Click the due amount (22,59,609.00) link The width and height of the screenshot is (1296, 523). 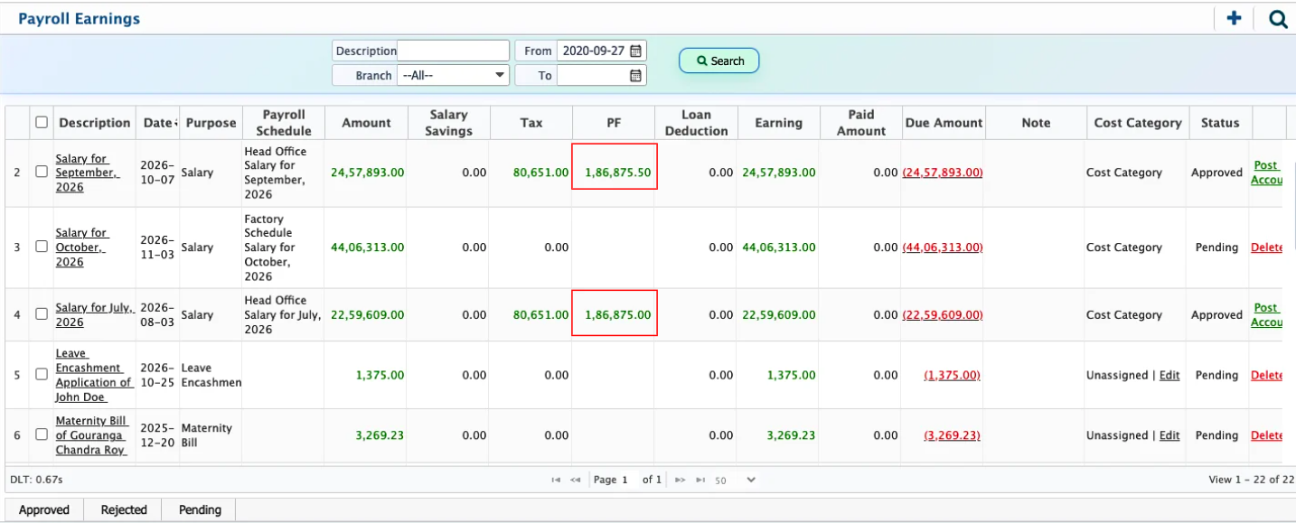(x=943, y=315)
